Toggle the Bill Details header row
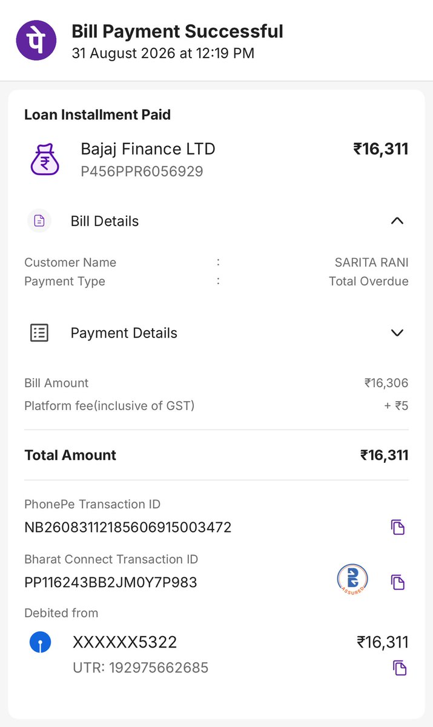 click(216, 221)
